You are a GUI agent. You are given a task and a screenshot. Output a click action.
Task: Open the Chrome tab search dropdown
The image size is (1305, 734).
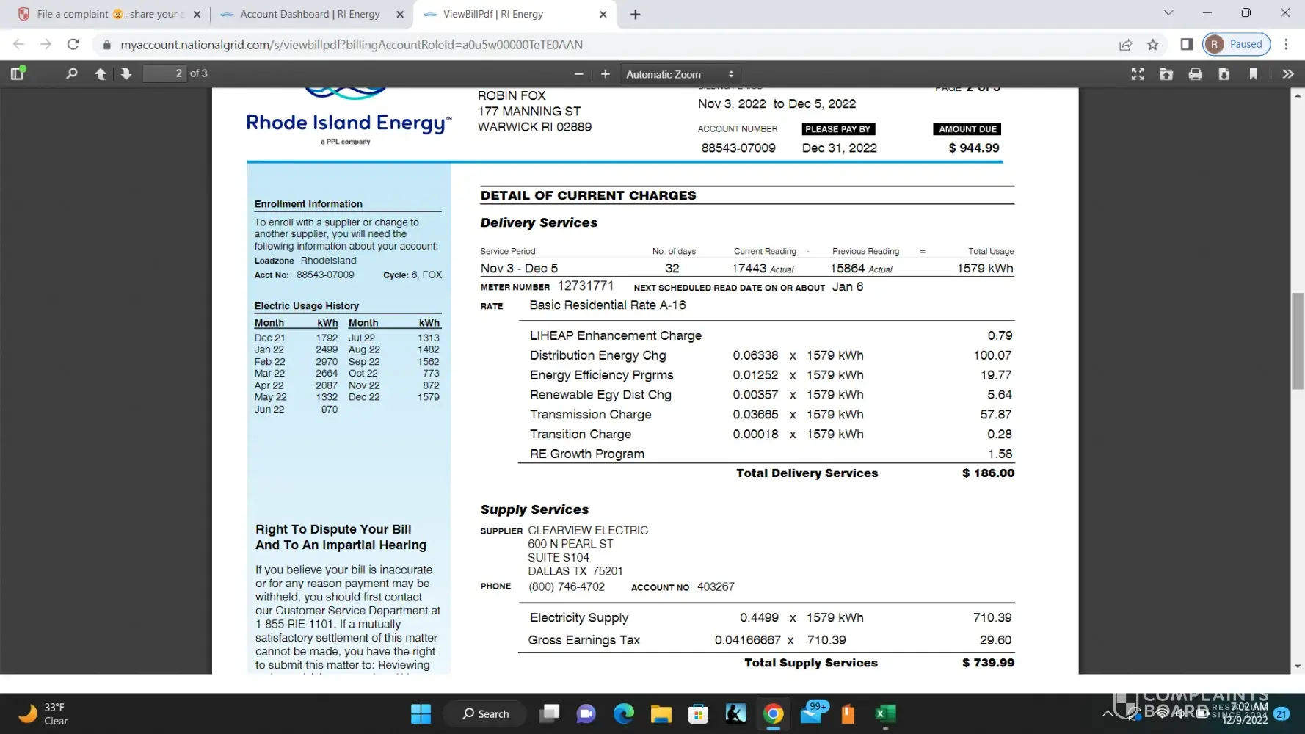click(x=1168, y=13)
